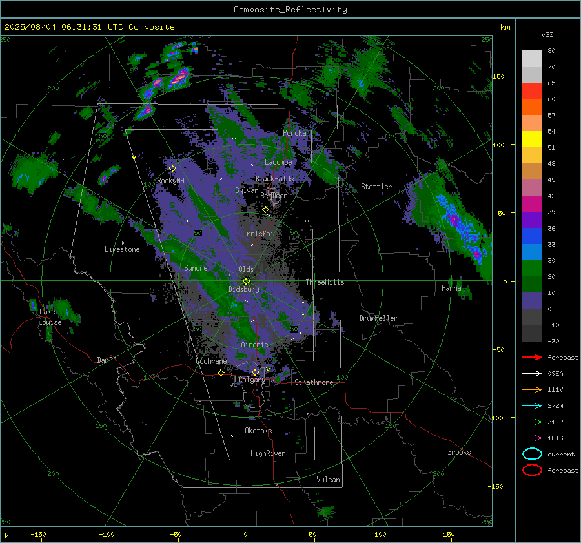
Task: Click the 09EA legend label
Action: [x=555, y=374]
